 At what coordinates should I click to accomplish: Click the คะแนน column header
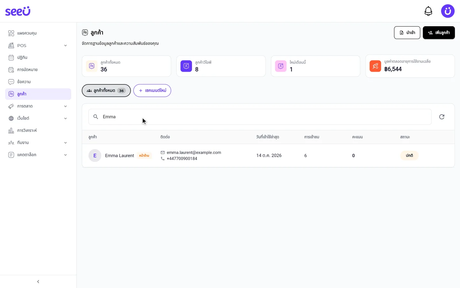pos(357,137)
